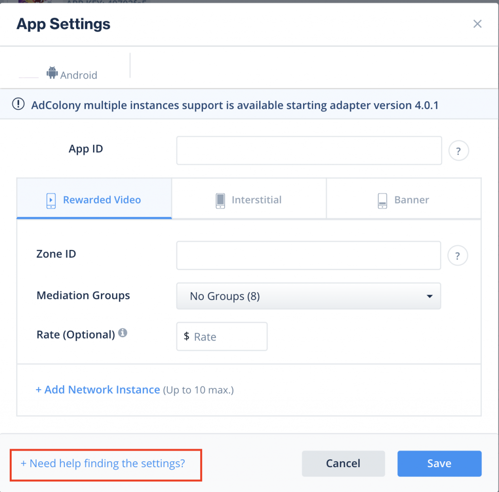Screen dimensions: 499x492
Task: Focus the App ID text field
Action: coord(309,151)
